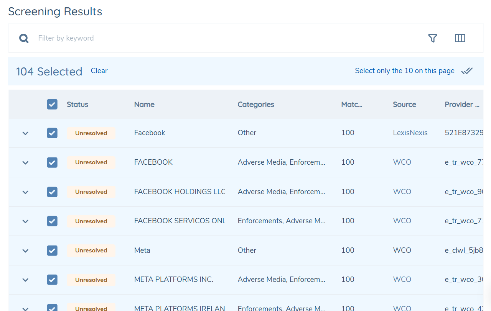The image size is (491, 311).
Task: Open the LexisNexis source link
Action: pos(410,133)
